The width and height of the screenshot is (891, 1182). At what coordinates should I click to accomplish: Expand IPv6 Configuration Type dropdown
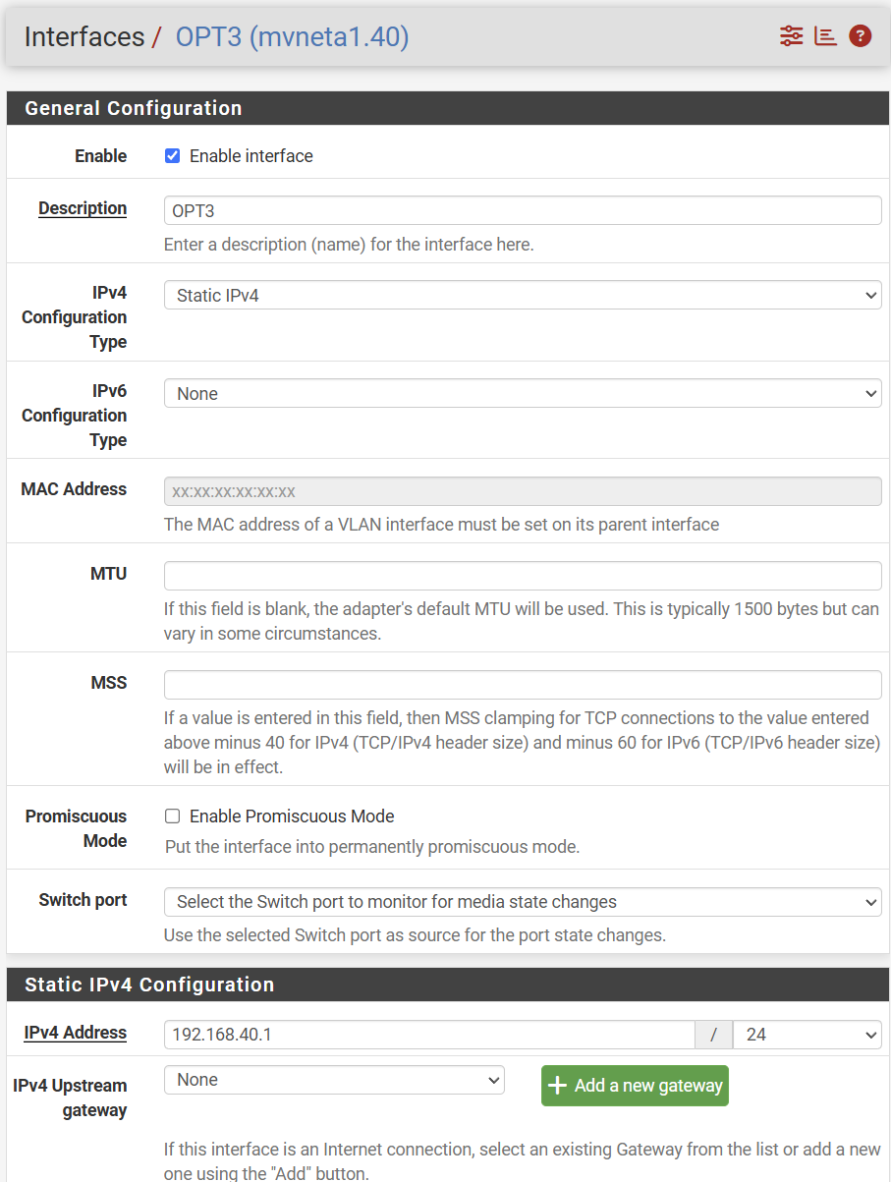[x=523, y=393]
